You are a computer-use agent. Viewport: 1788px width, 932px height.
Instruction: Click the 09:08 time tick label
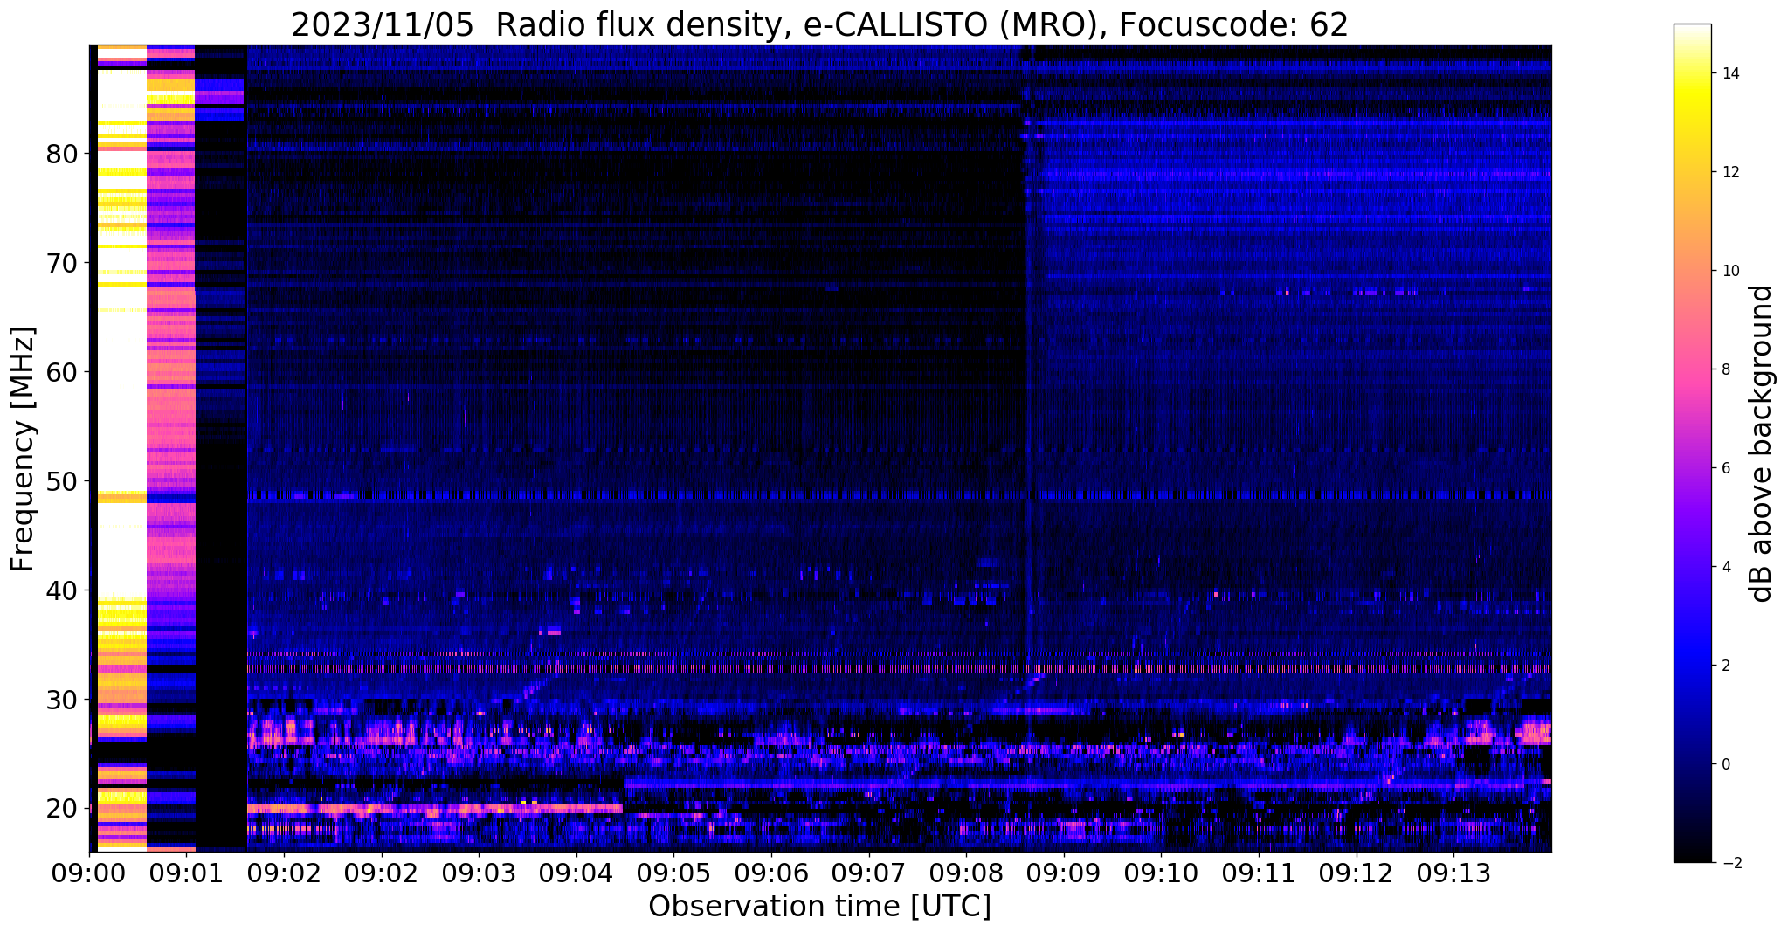pos(966,873)
